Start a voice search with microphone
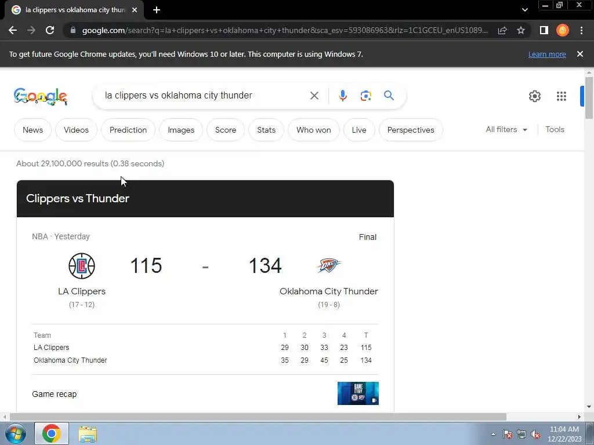The image size is (594, 445). point(342,96)
